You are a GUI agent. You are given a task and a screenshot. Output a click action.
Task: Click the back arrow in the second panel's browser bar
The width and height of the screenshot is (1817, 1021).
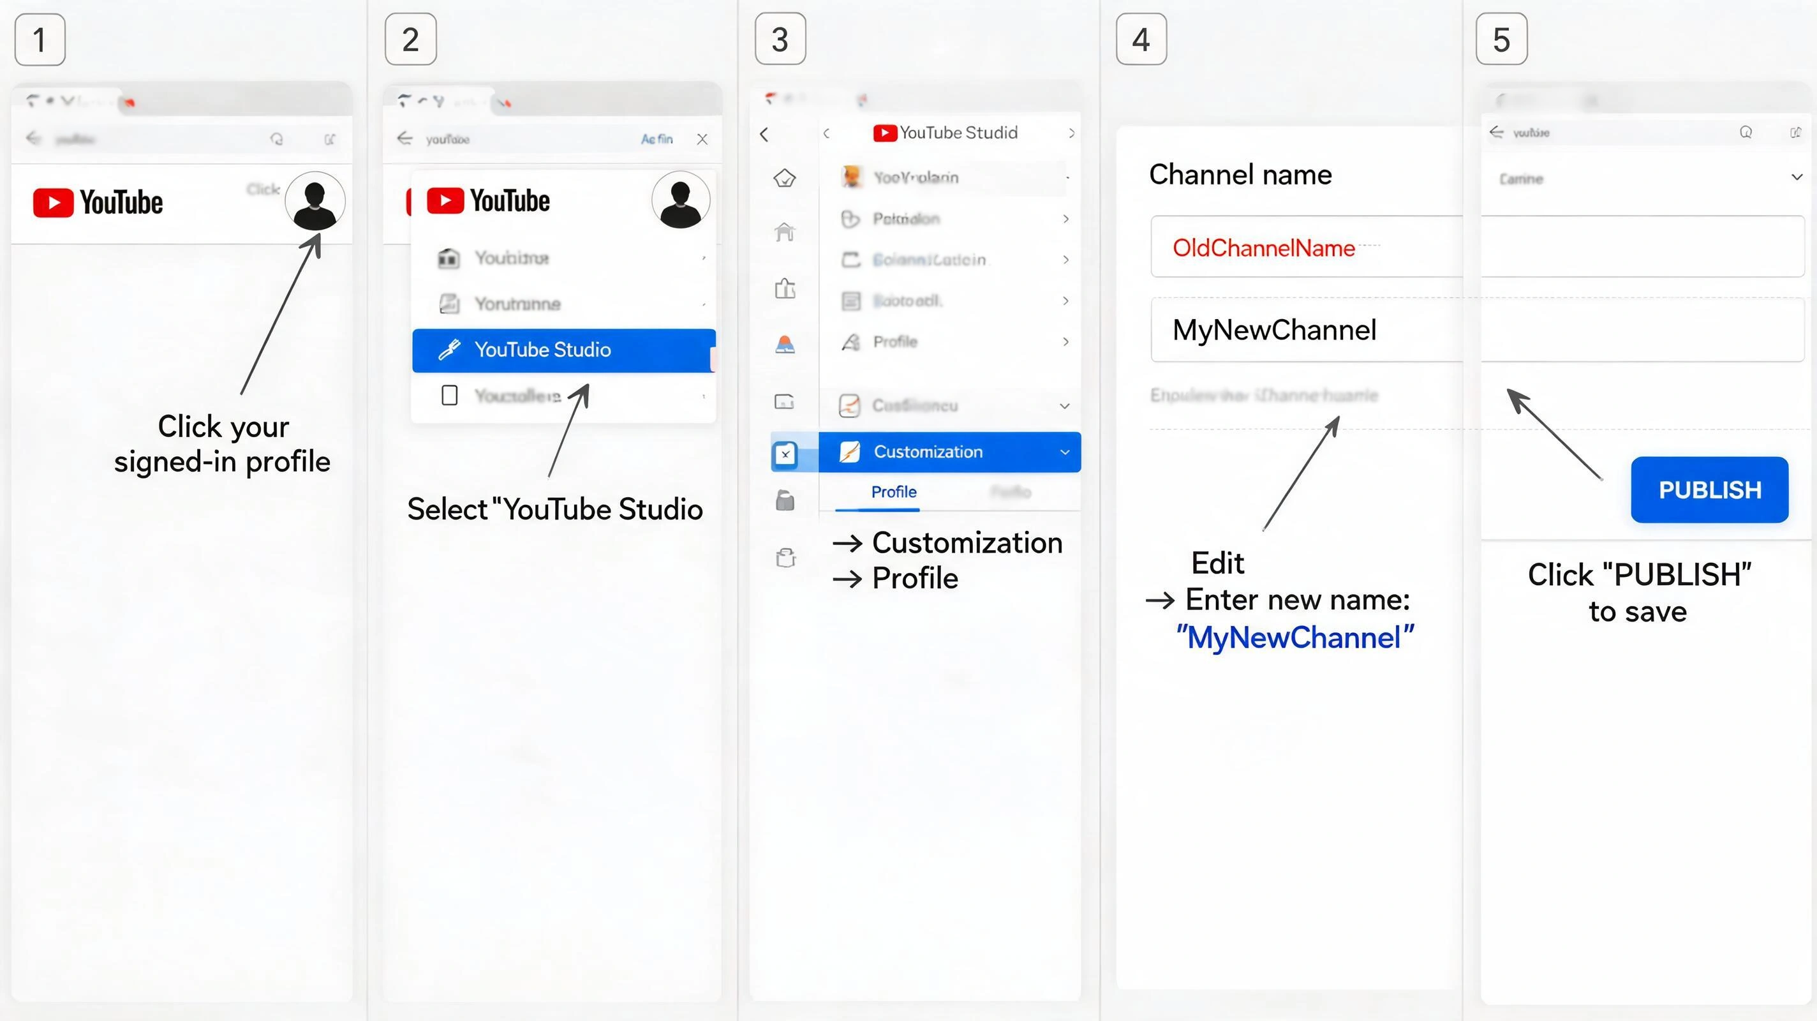coord(404,138)
